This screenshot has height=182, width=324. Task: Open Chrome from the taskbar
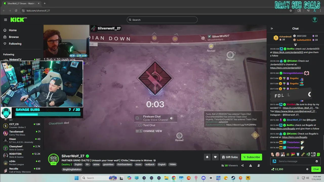click(x=174, y=178)
